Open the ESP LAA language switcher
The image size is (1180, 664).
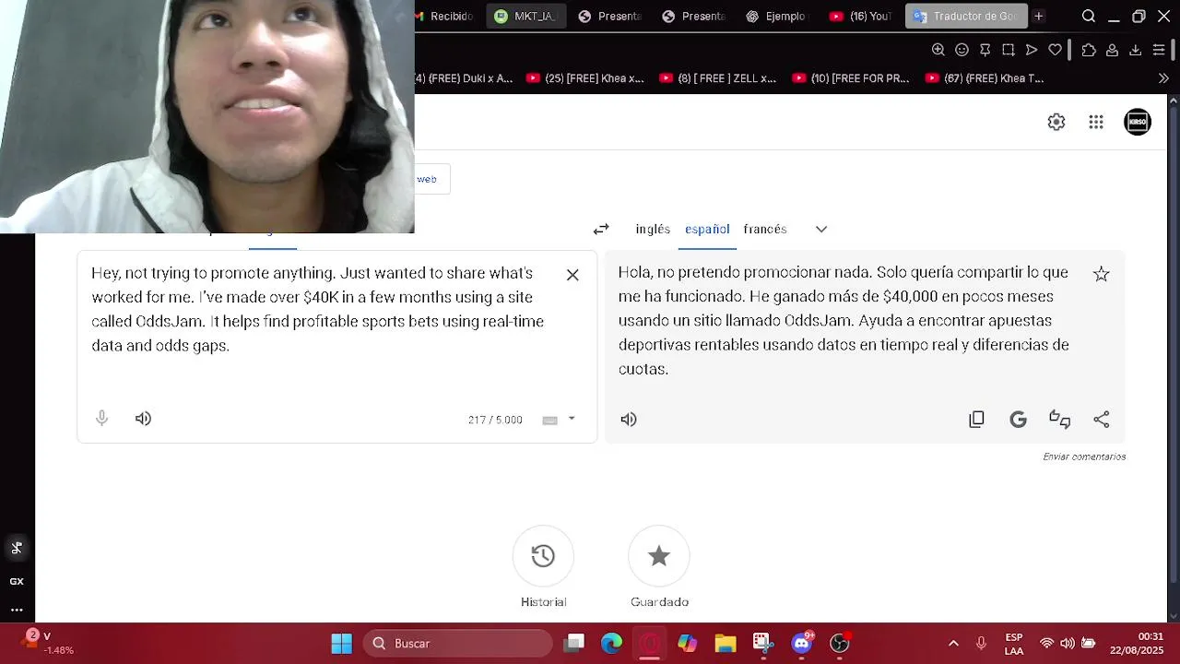(x=1014, y=644)
